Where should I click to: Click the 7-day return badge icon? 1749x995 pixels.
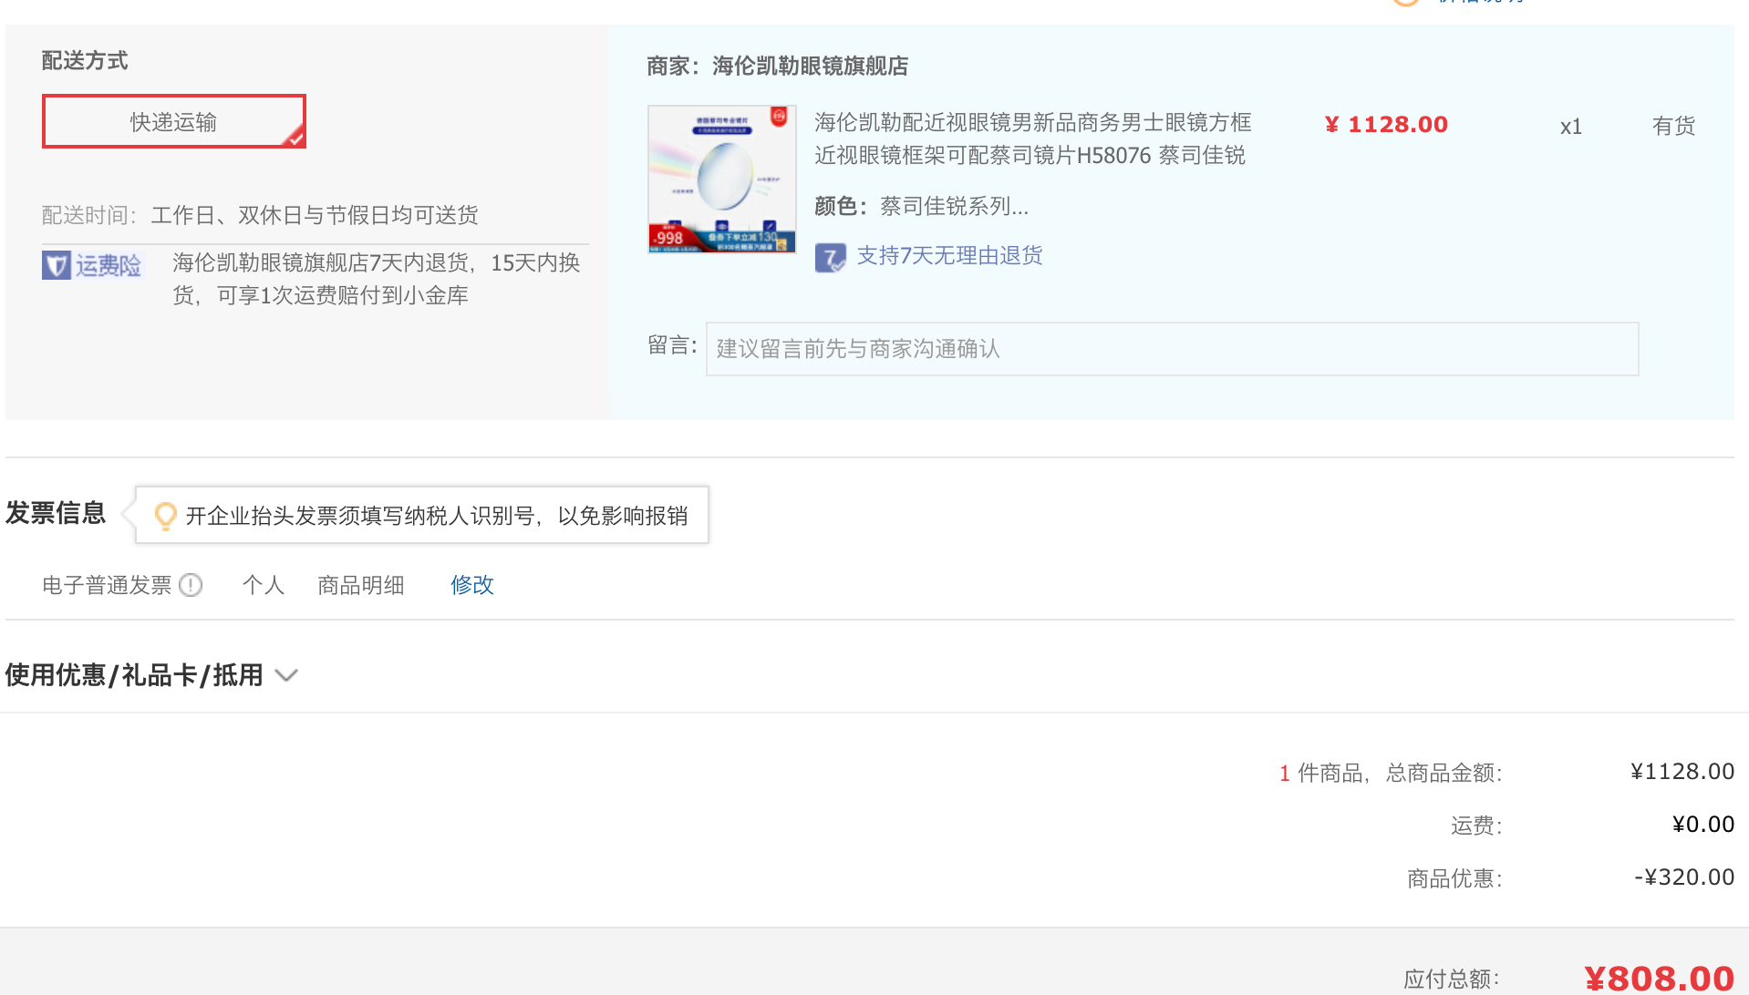pos(830,258)
